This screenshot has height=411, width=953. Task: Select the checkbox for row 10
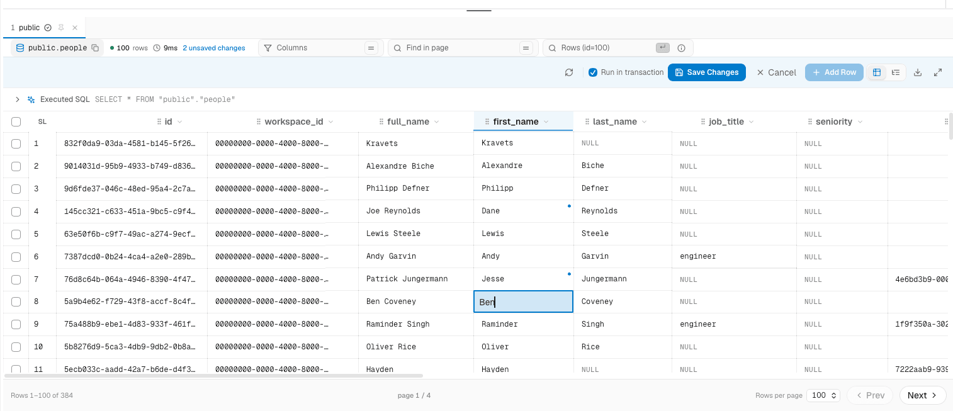(x=16, y=347)
